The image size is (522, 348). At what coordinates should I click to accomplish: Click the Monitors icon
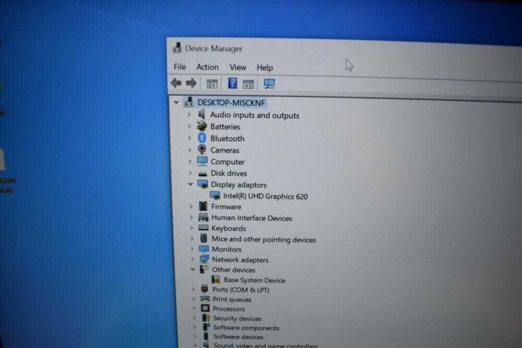click(x=204, y=249)
